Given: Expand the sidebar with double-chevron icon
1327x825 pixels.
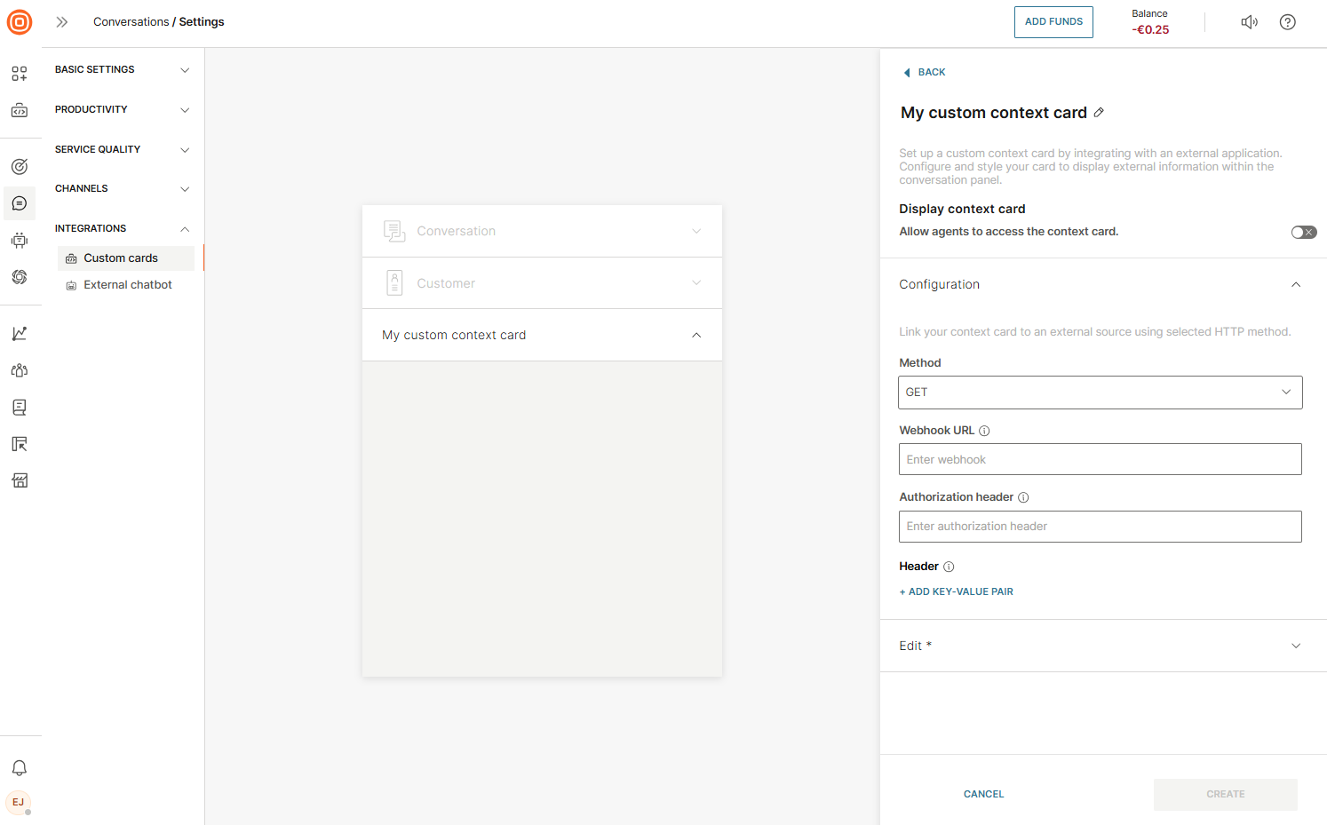Looking at the screenshot, I should (x=62, y=22).
